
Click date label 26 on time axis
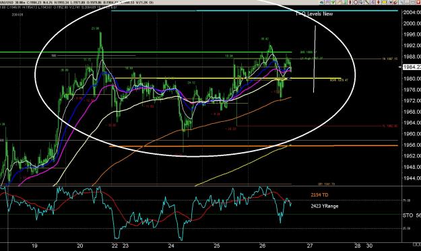point(262,246)
